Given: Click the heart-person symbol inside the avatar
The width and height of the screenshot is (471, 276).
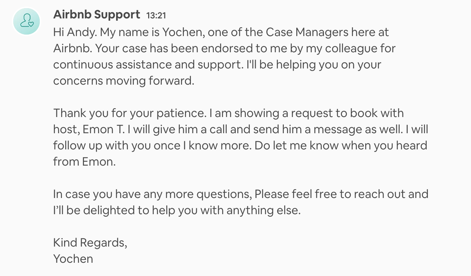Looking at the screenshot, I should click(x=27, y=21).
